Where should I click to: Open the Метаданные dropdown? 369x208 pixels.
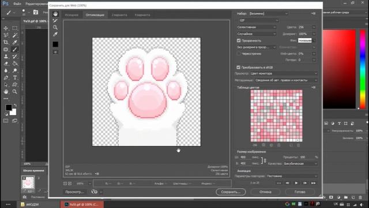[287, 80]
